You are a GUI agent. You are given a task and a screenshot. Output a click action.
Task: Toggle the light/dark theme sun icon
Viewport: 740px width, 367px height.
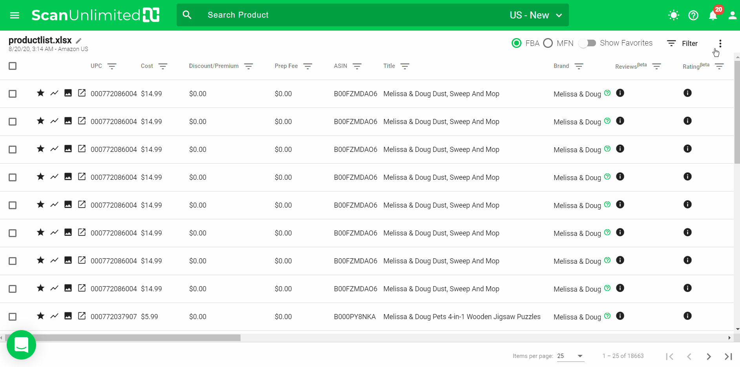pyautogui.click(x=673, y=15)
